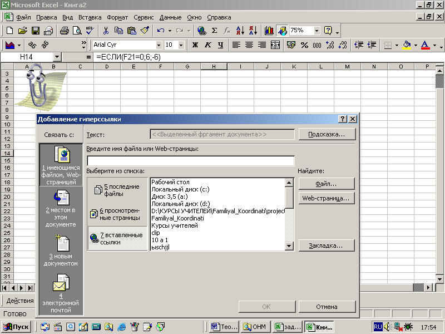Select the Format Painter brush
Image resolution: width=445 pixels, height=334 pixels.
point(145,31)
